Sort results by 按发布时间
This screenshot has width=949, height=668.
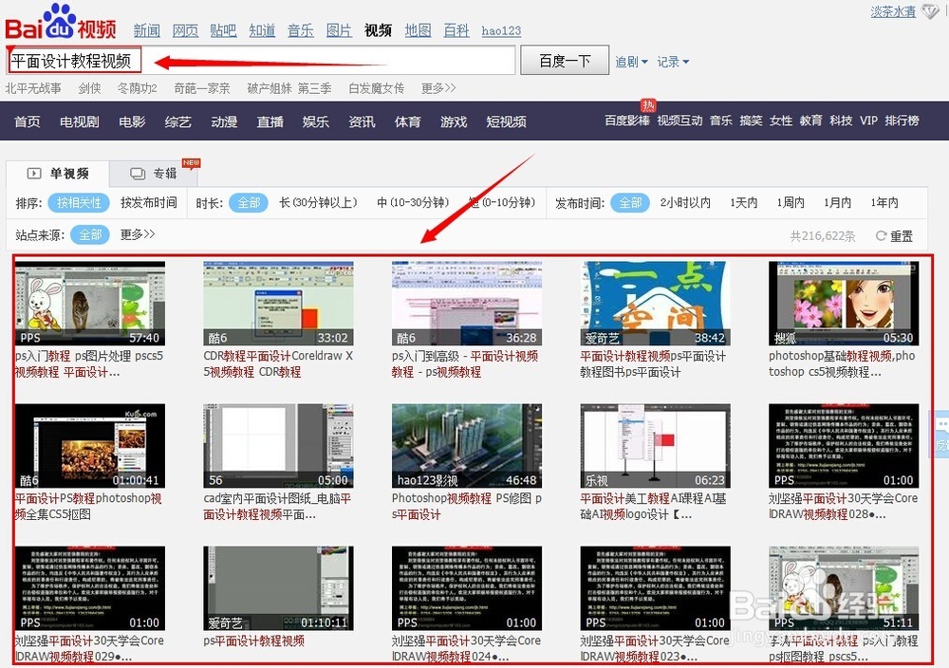pyautogui.click(x=149, y=203)
